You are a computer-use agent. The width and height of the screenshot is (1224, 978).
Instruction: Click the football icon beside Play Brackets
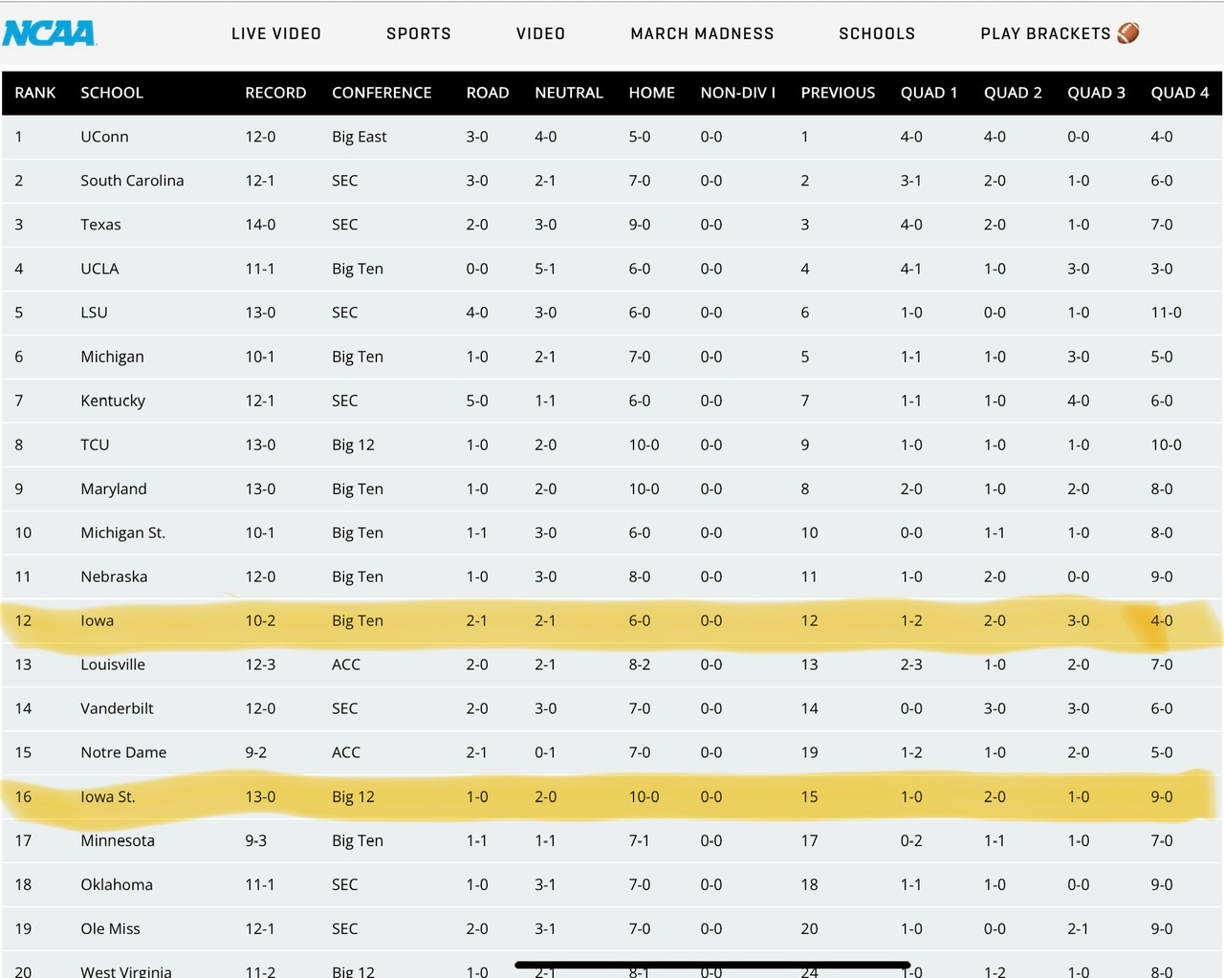click(1128, 33)
